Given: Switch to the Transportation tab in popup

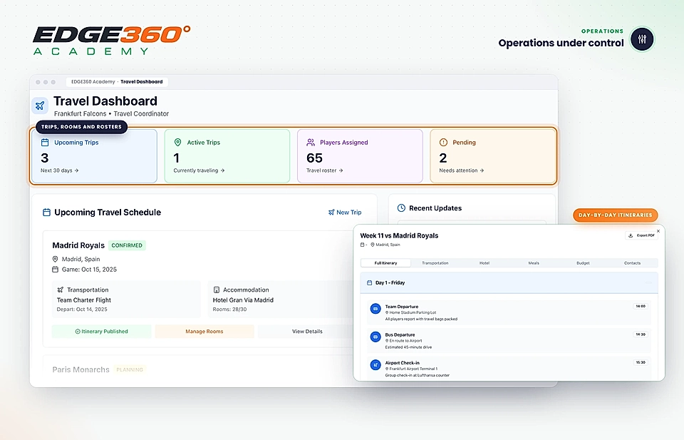Looking at the screenshot, I should point(435,263).
